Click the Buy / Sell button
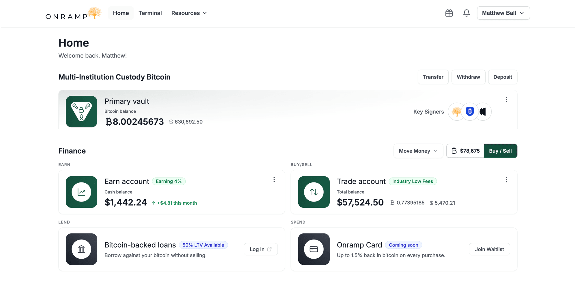Viewport: 577px width, 282px height. click(501, 151)
